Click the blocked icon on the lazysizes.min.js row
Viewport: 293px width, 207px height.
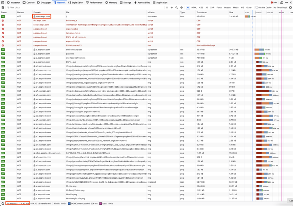tap(3, 33)
